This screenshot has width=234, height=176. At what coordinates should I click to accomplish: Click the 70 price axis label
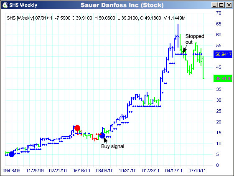(219, 13)
